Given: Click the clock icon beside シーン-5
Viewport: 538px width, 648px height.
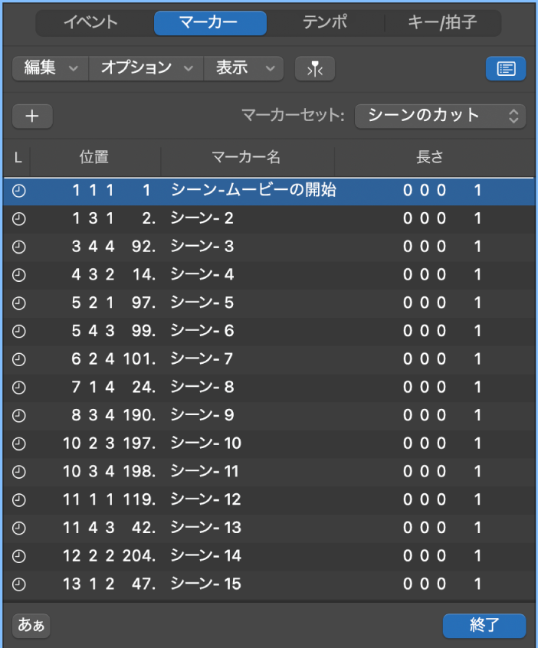Looking at the screenshot, I should (18, 303).
